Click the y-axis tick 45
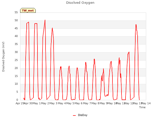Image resolution: width=161 pixels, height=120 pixels. tap(16, 28)
